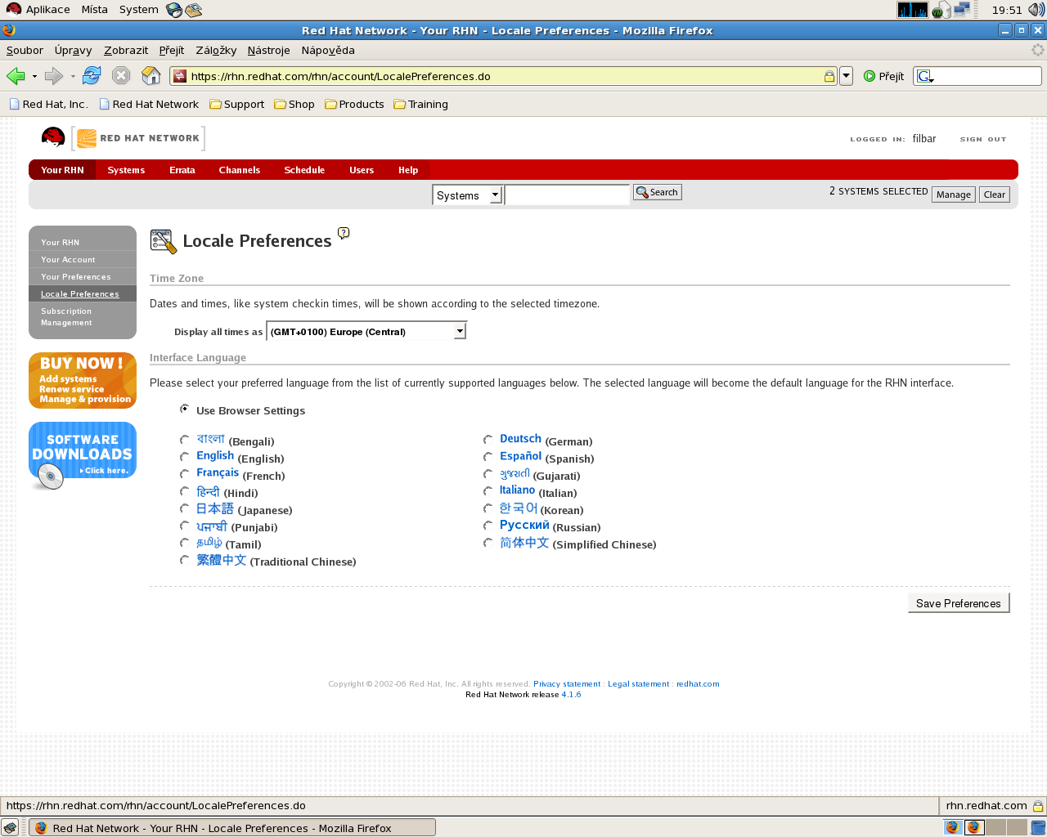Select the English language radio button
This screenshot has width=1047, height=837.
coord(185,457)
